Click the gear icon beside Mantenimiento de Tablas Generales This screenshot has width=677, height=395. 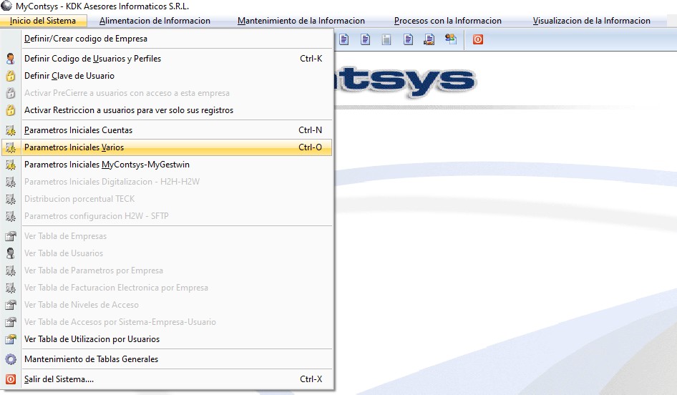(11, 359)
